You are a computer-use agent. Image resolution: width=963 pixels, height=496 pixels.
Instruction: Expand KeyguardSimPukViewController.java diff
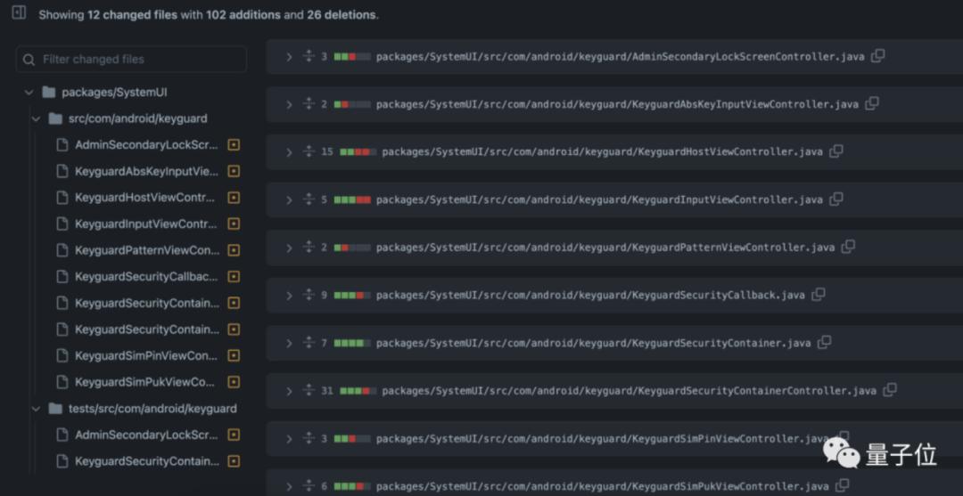(x=289, y=487)
